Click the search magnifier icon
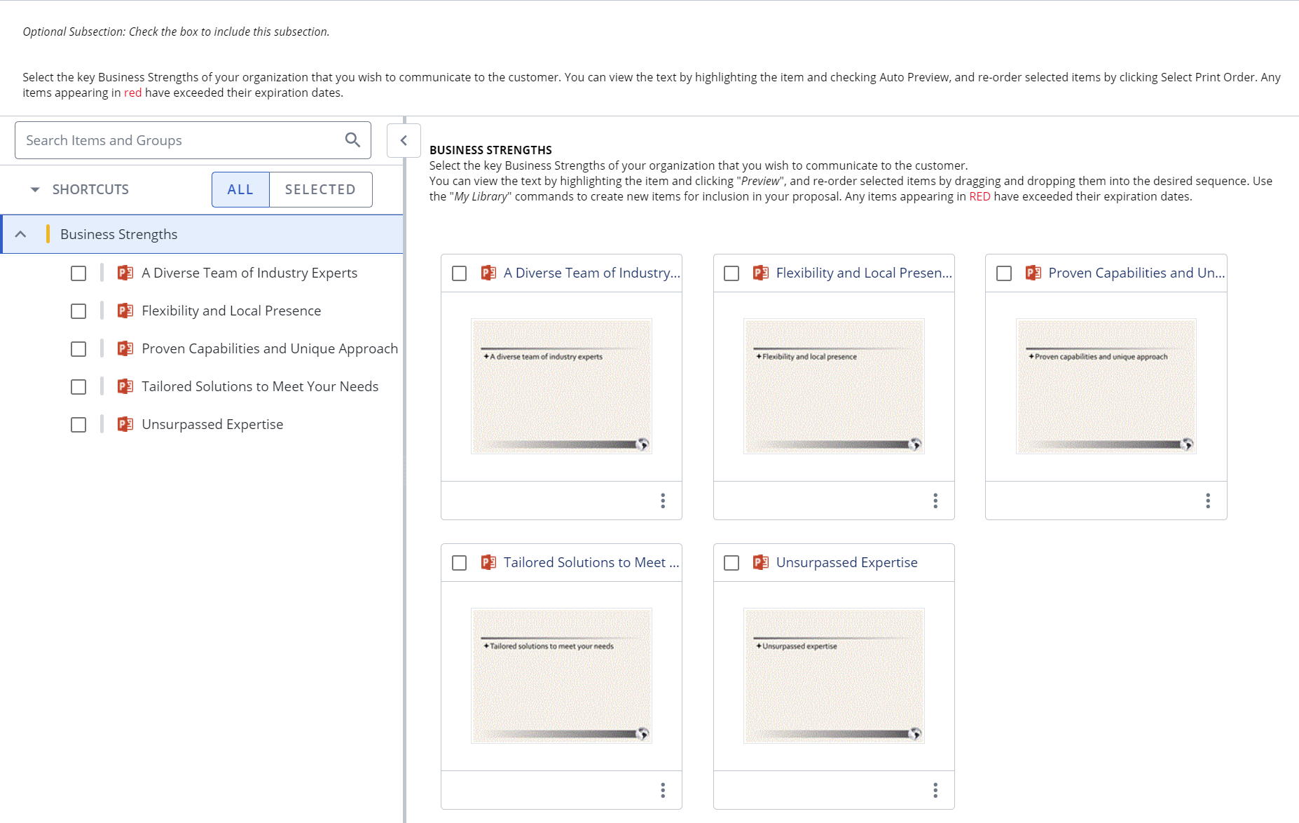 352,140
